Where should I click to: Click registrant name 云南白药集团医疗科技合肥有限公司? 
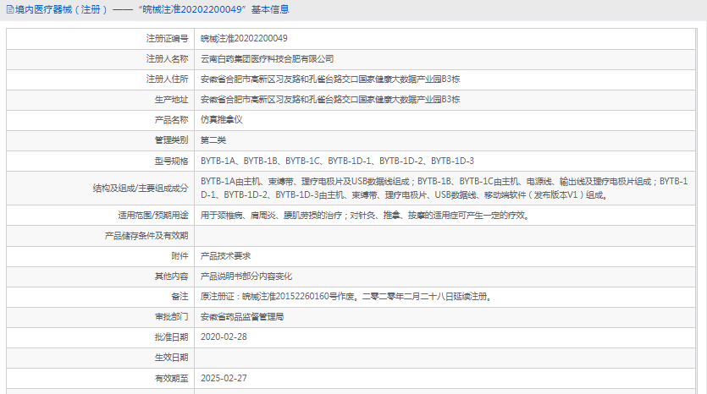coord(267,59)
